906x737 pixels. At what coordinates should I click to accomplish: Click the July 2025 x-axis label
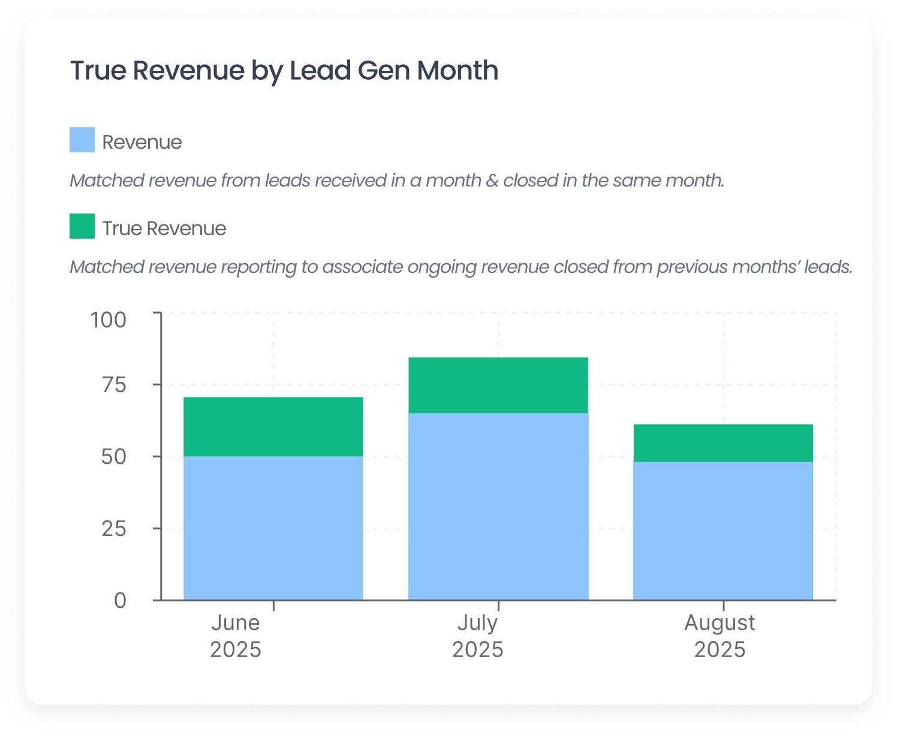coord(477,636)
